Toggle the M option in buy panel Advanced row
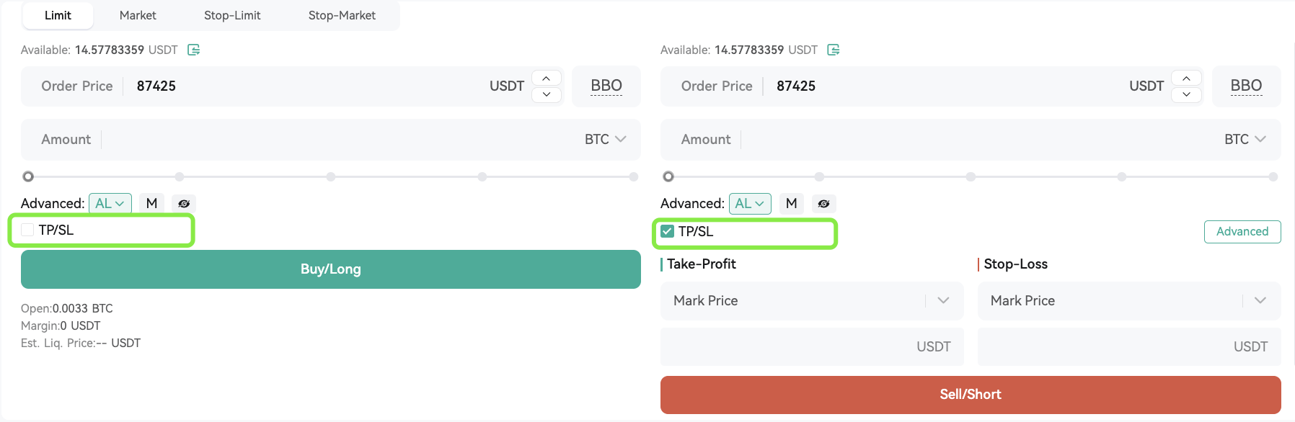Screen dimensions: 1295x422 (x=151, y=204)
